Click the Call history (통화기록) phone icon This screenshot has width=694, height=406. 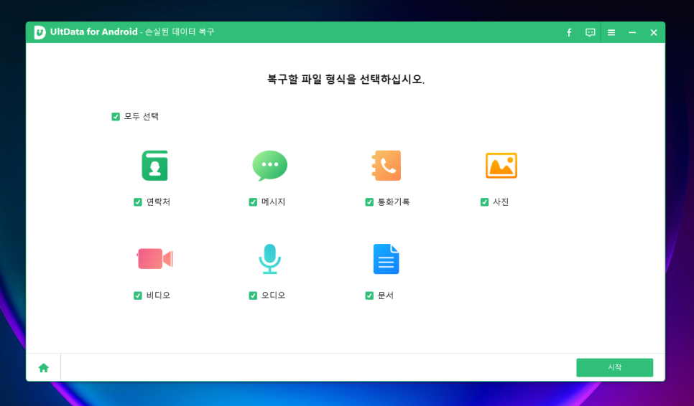(x=386, y=166)
